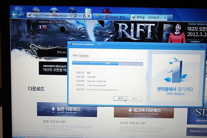Click the browser Back arrow button
The image size is (207, 138).
14,14
